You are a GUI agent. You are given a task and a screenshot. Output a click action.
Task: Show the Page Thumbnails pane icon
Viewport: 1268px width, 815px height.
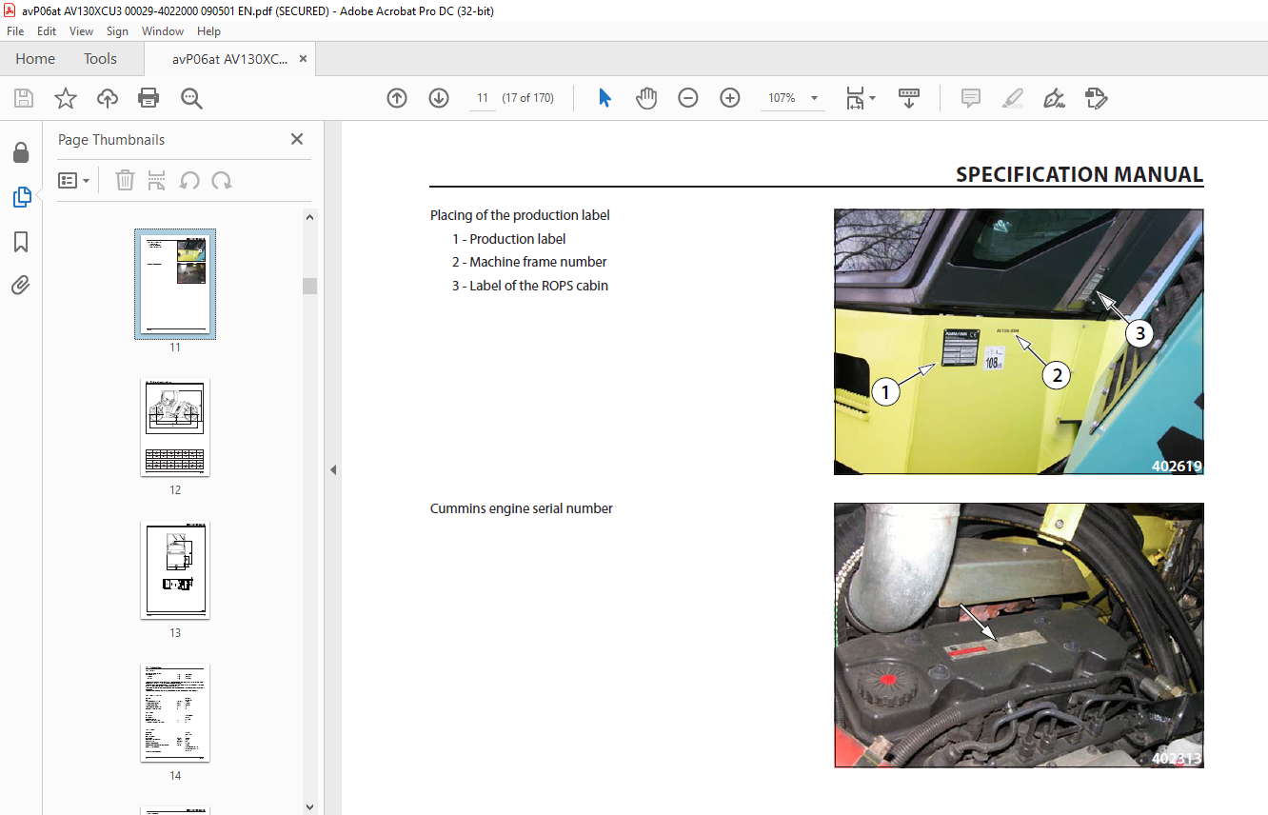point(21,197)
